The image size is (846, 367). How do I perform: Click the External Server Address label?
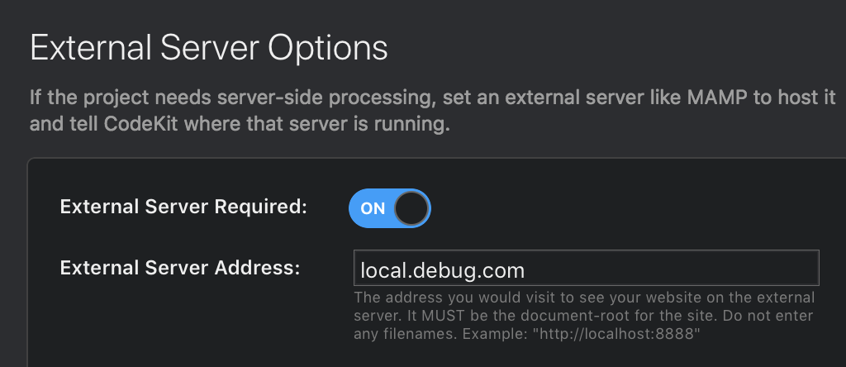(x=180, y=267)
